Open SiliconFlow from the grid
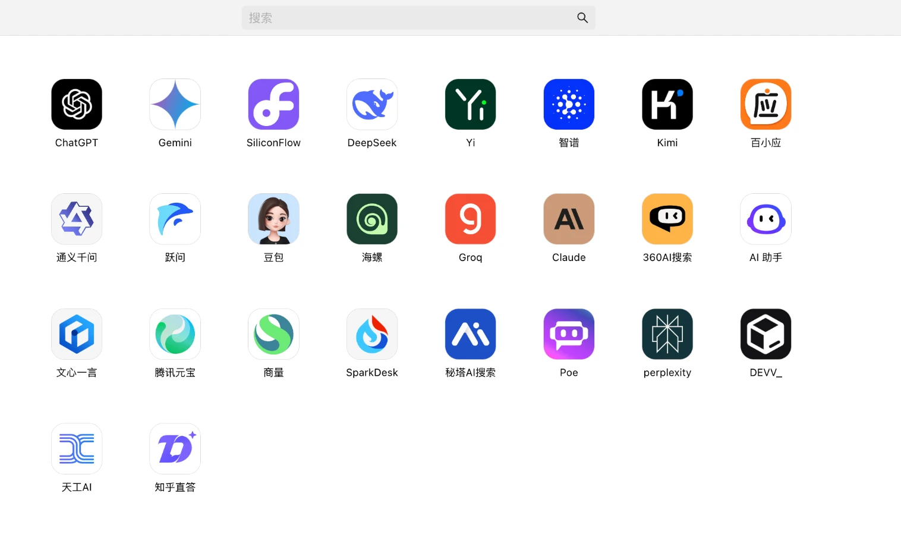The image size is (901, 544). (273, 105)
